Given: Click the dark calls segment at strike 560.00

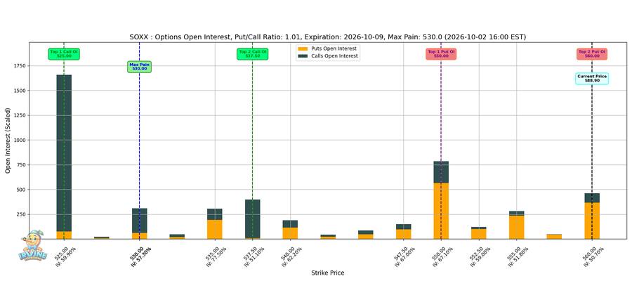Looking at the screenshot, I should pos(592,198).
